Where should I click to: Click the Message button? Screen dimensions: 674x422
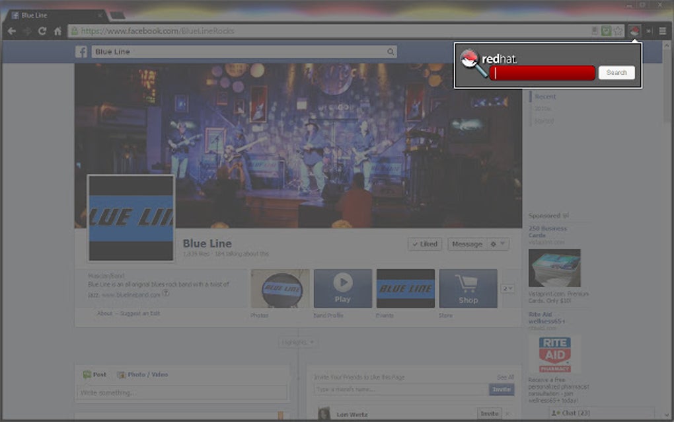[x=467, y=244]
